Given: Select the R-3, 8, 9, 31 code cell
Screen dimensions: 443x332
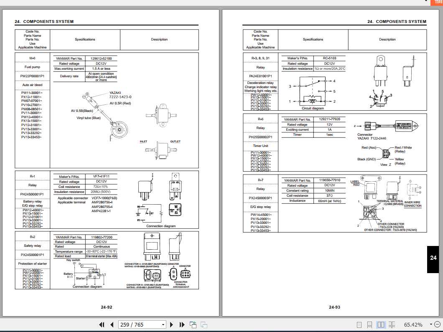Looking at the screenshot, I should point(260,58).
